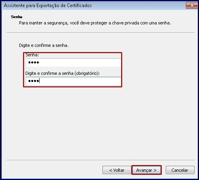Cancel the certificate export wizard
Screen dimensions: 199x180
coord(180,170)
